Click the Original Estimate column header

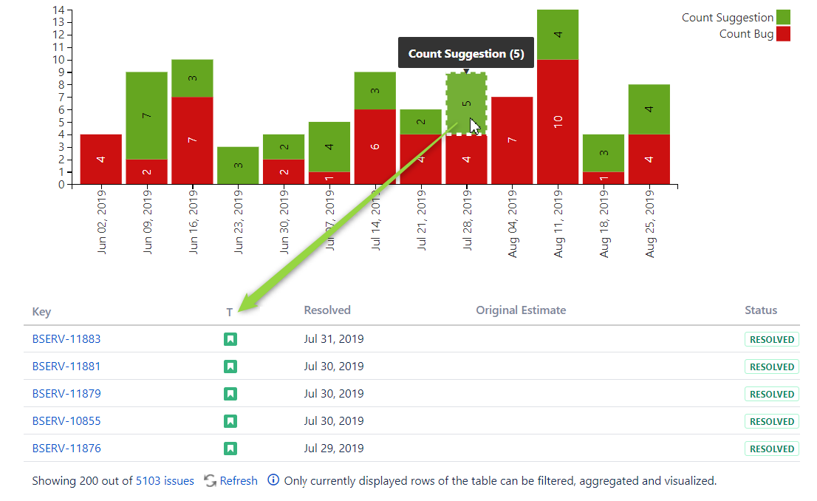coord(521,310)
